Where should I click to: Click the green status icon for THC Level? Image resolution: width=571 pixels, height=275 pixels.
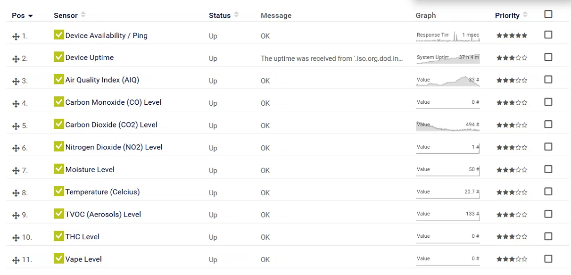coord(58,236)
